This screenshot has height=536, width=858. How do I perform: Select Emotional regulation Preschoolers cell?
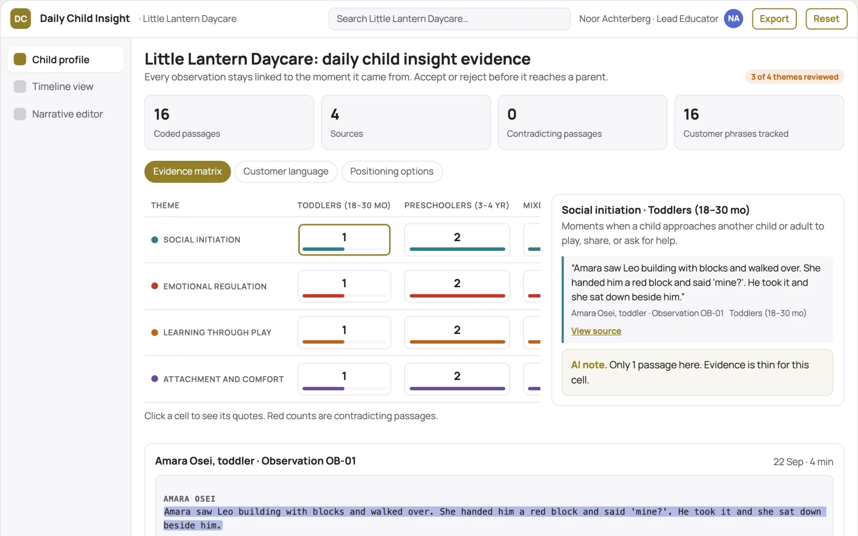click(x=457, y=286)
